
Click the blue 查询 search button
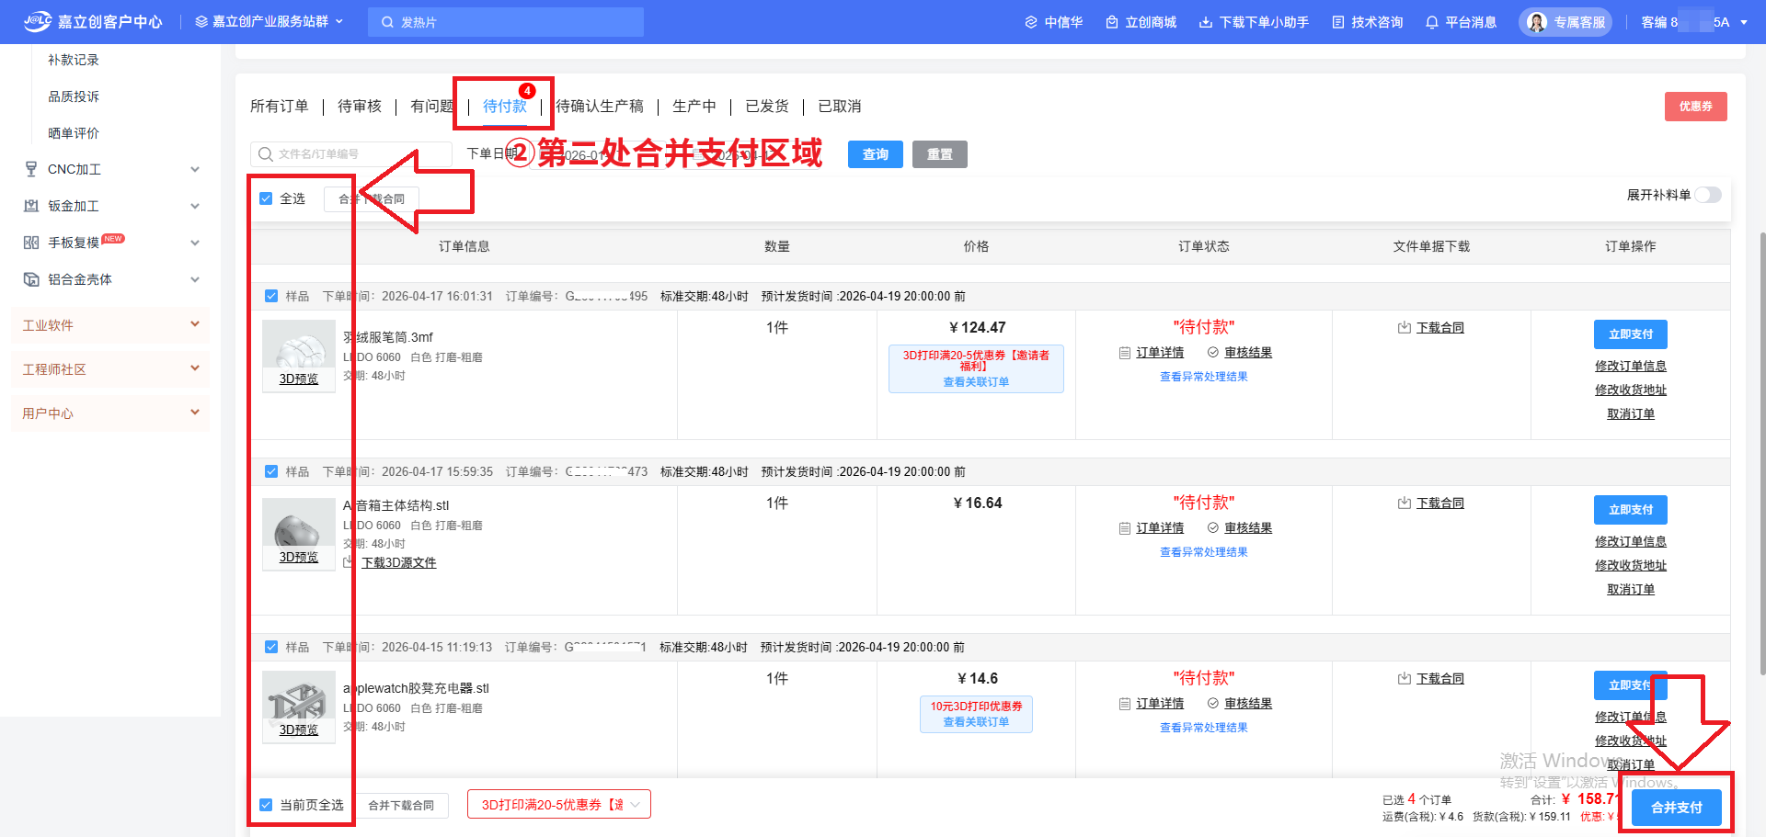coord(875,154)
